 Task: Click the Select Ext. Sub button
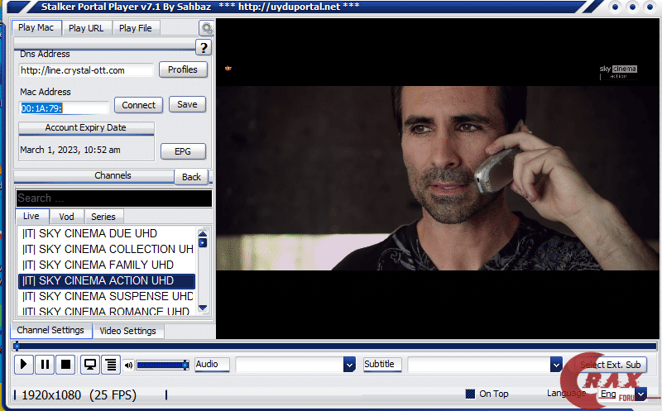tap(611, 365)
